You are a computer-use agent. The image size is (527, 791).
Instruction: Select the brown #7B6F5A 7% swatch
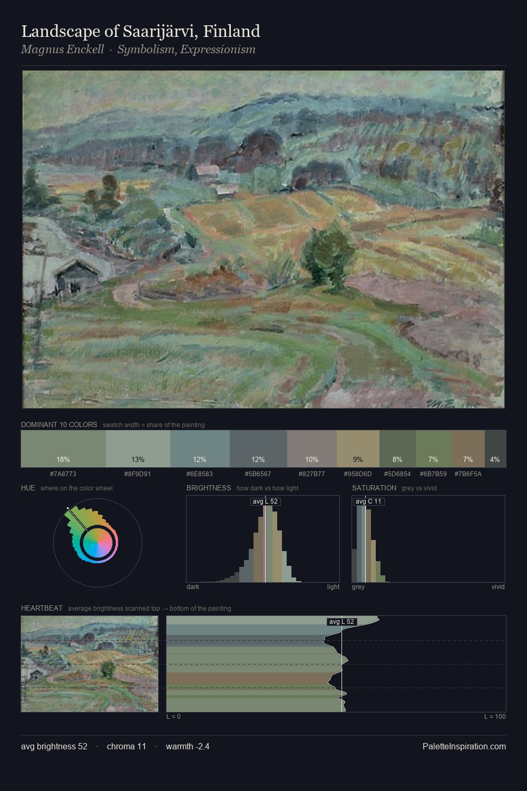pos(468,449)
